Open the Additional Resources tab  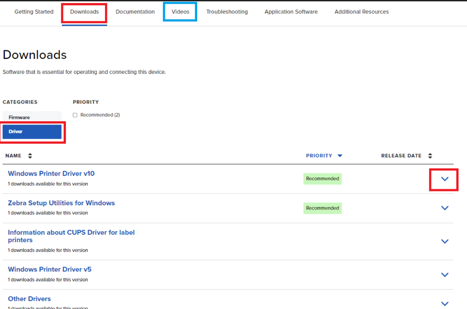[362, 11]
